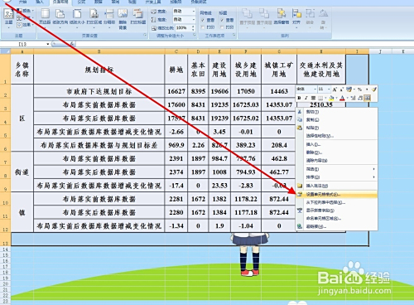414x305 pixels.
Task: Click the Borders icon in the mini toolbar
Action: pos(321,98)
